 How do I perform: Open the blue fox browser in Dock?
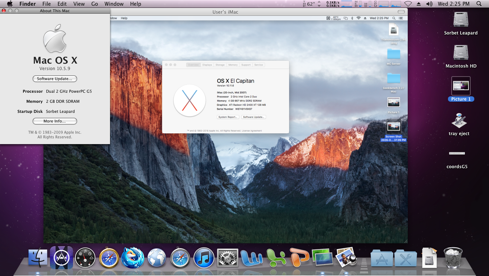(133, 258)
